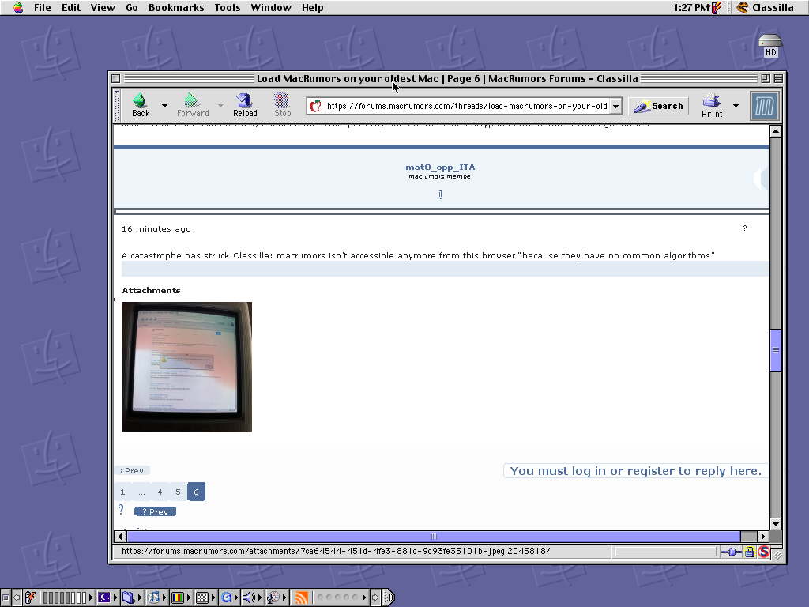
Task: Open the HD disk icon on the desktop
Action: pyautogui.click(x=769, y=45)
